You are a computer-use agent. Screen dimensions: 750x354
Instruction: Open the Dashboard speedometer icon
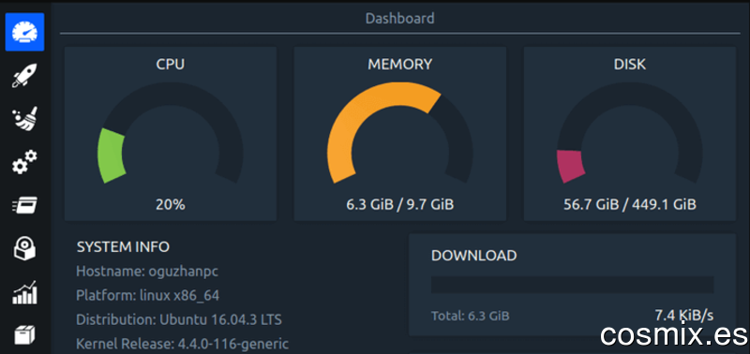pos(25,32)
